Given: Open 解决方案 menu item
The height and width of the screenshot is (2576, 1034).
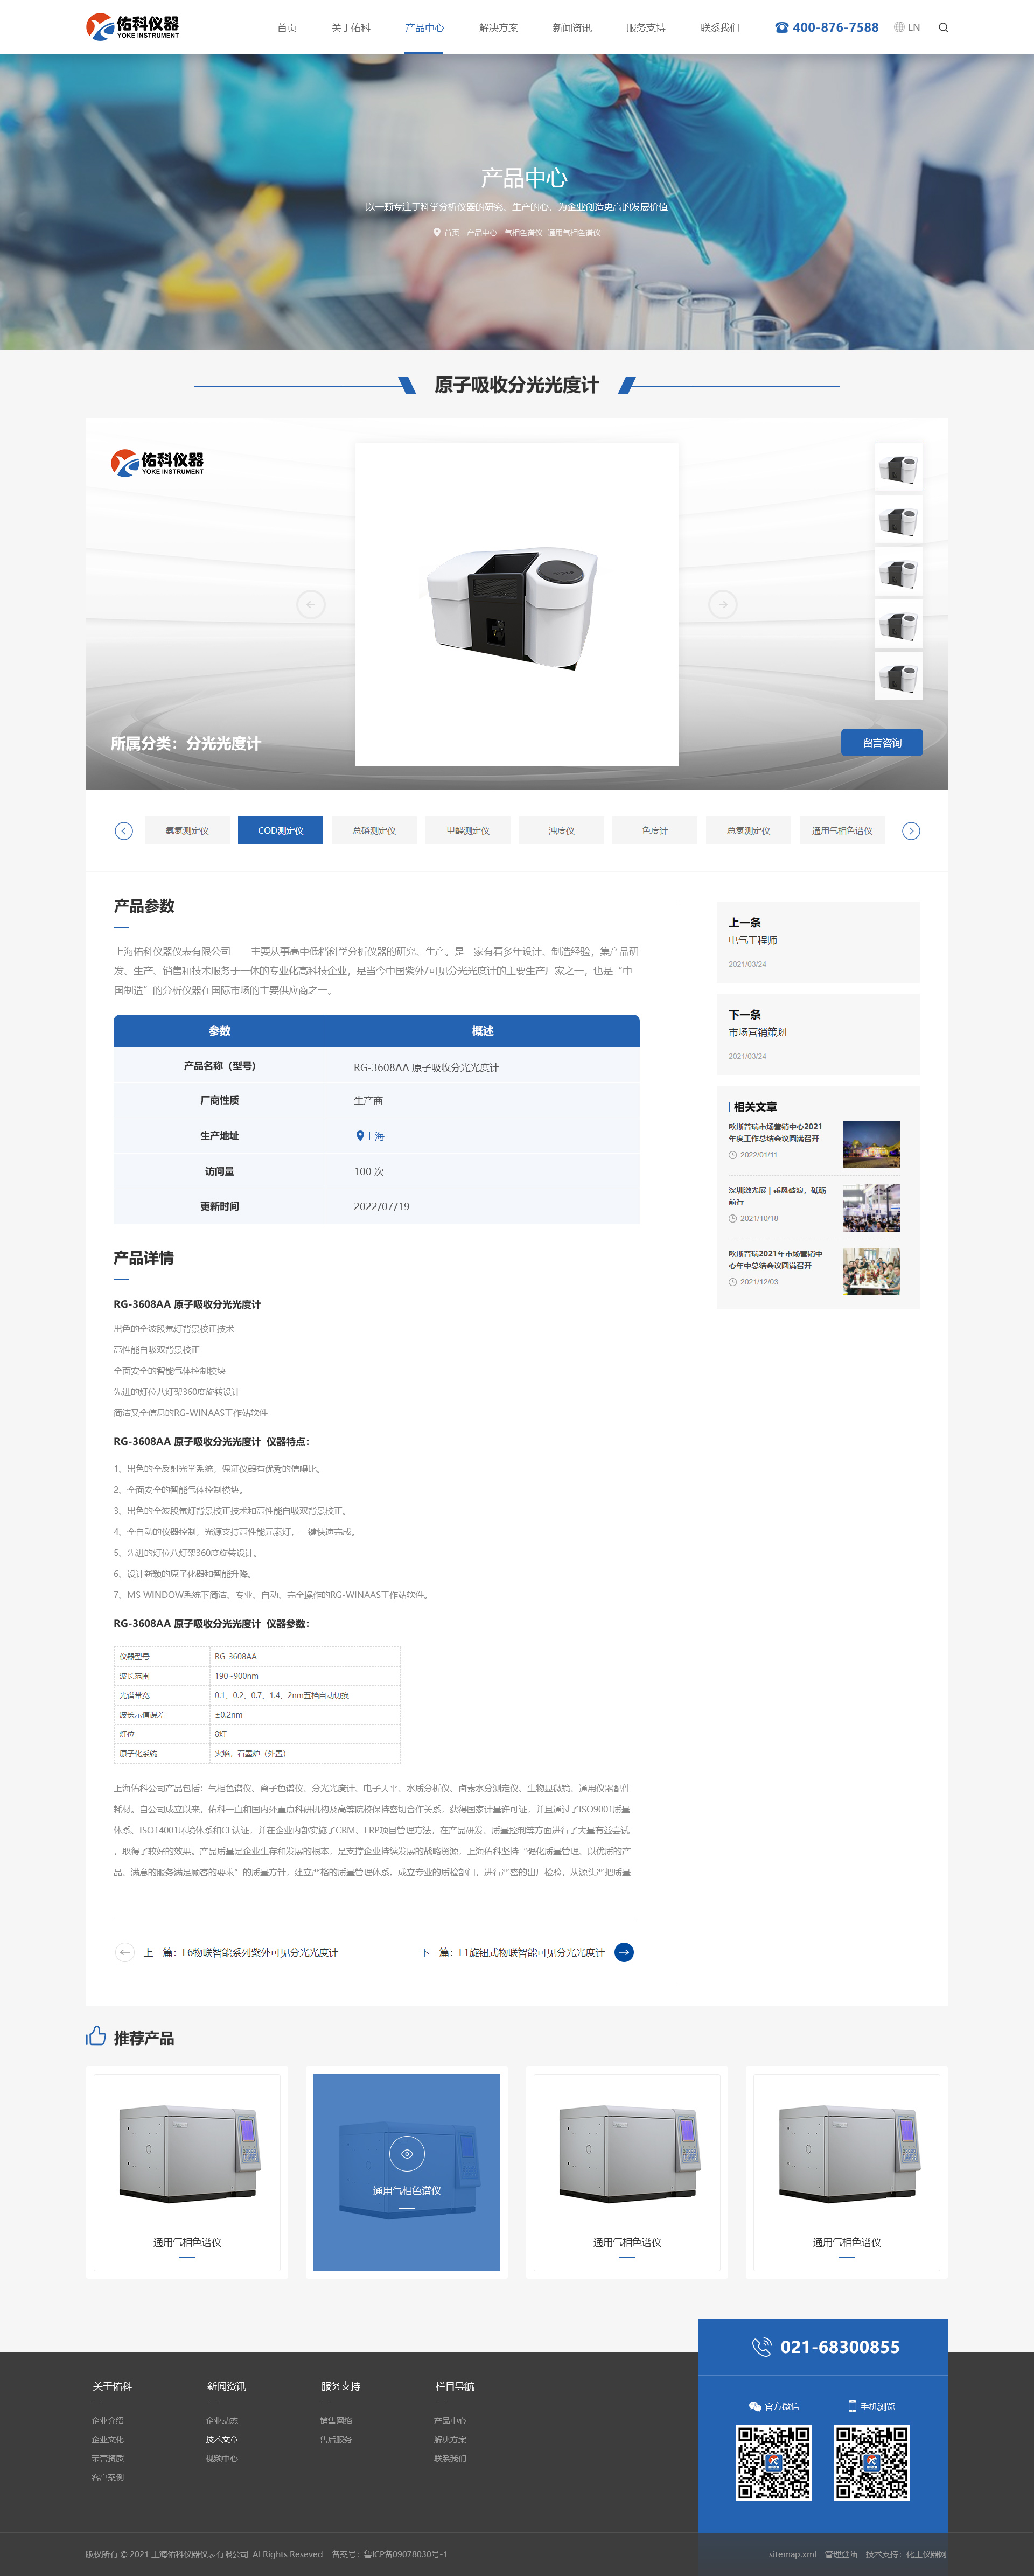Looking at the screenshot, I should point(498,27).
